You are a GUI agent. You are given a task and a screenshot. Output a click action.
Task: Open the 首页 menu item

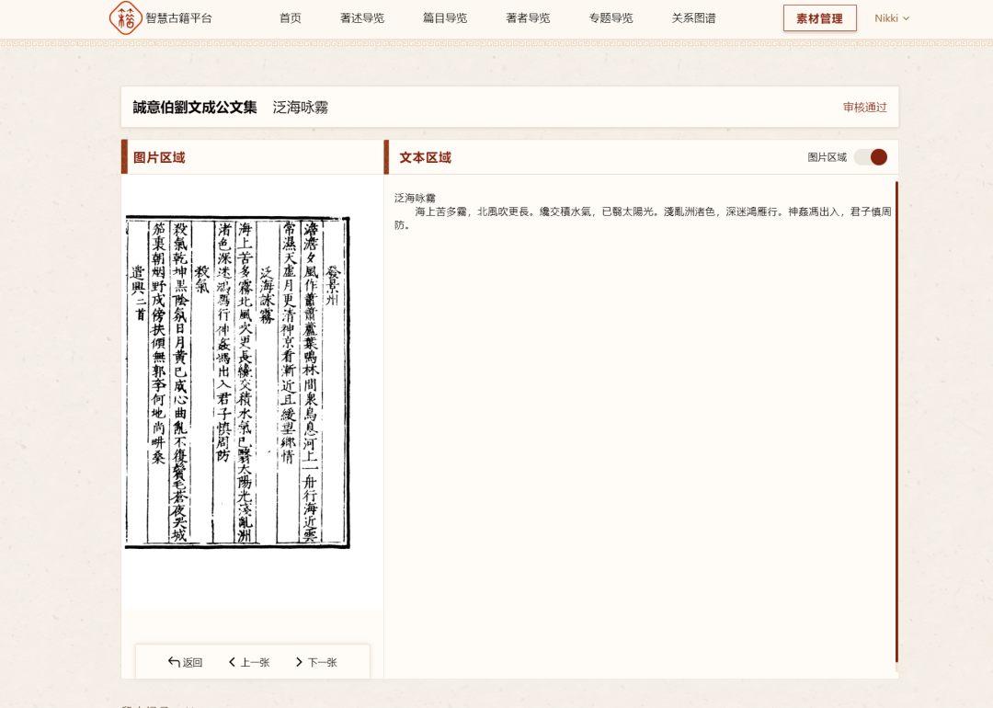[x=291, y=18]
